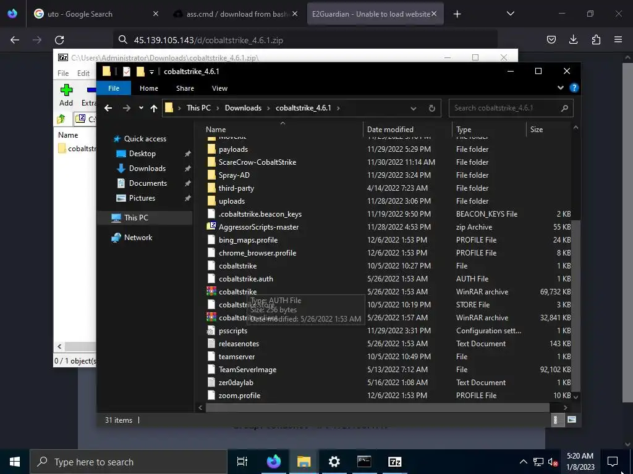Screen dimensions: 633x474
Task: Select the zoom.profile file
Action: click(x=388, y=396)
